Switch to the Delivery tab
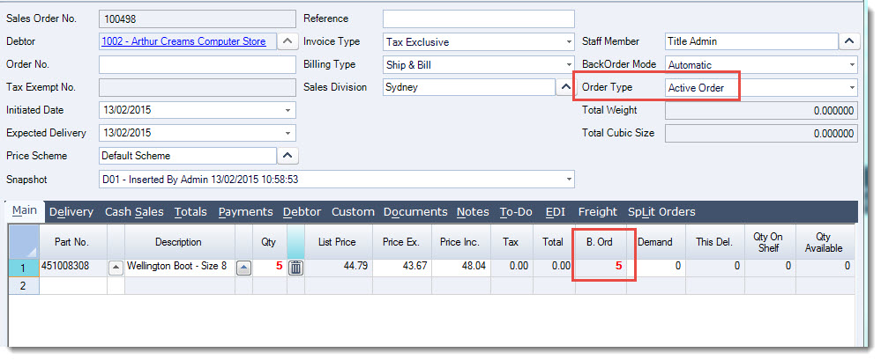Viewport: 881px width, 360px height. click(71, 211)
